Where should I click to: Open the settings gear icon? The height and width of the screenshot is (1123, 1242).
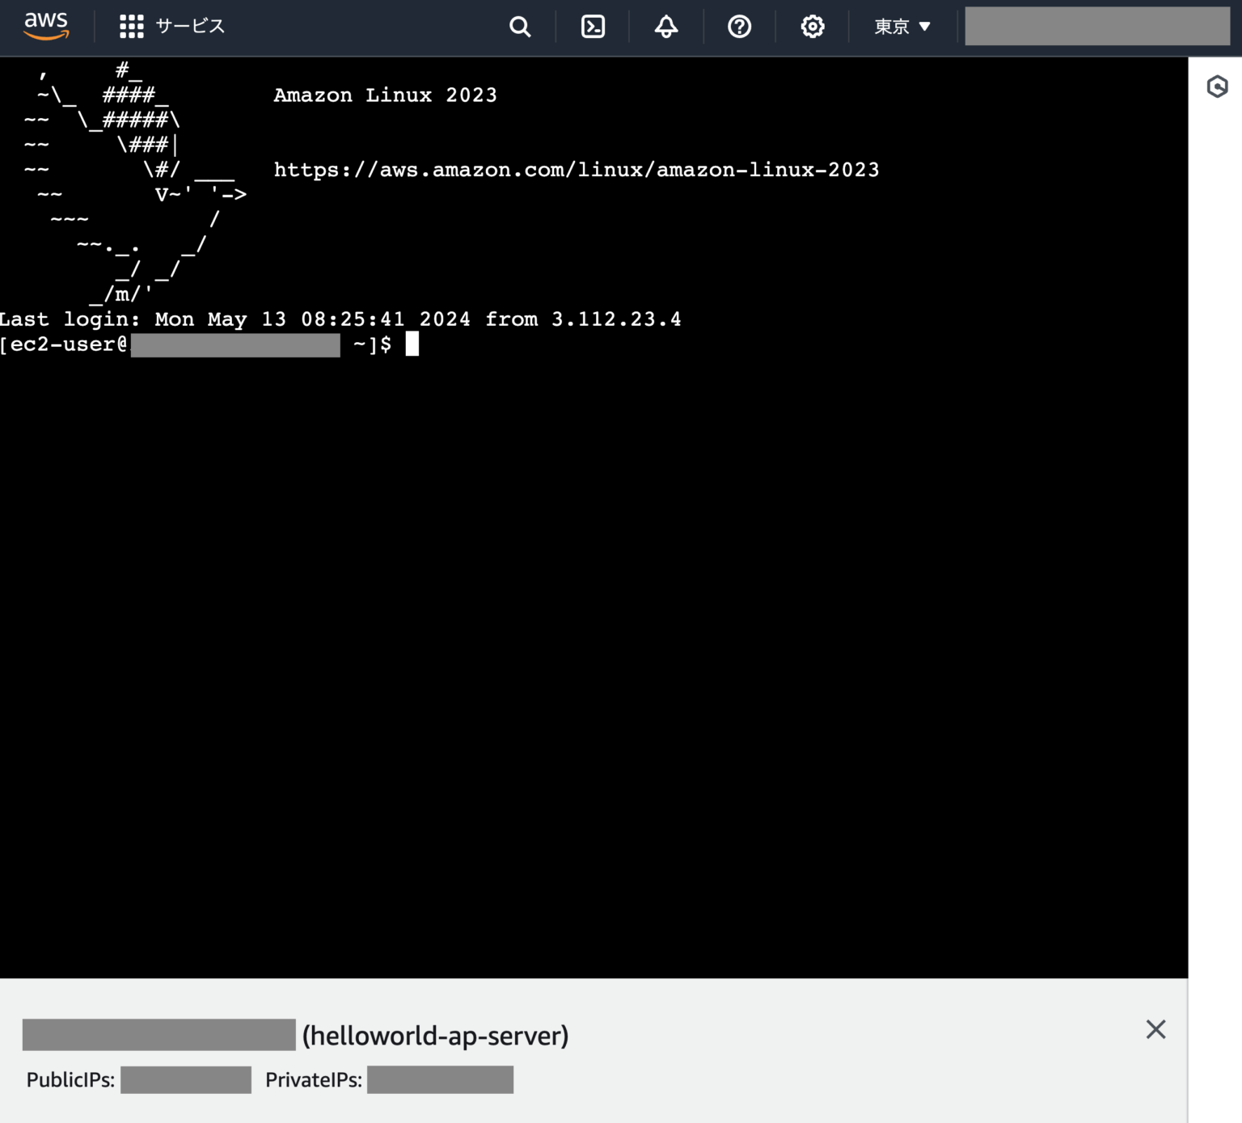812,27
